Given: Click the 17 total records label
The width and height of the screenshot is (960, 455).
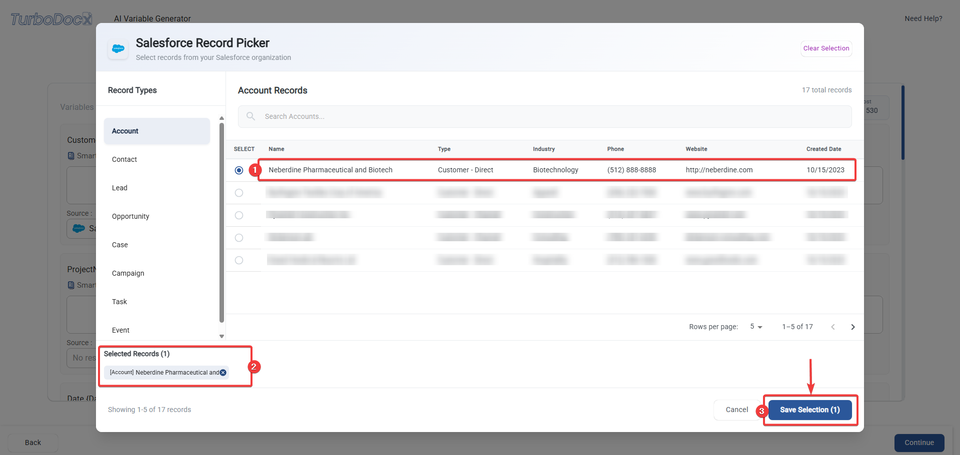Looking at the screenshot, I should tap(827, 90).
